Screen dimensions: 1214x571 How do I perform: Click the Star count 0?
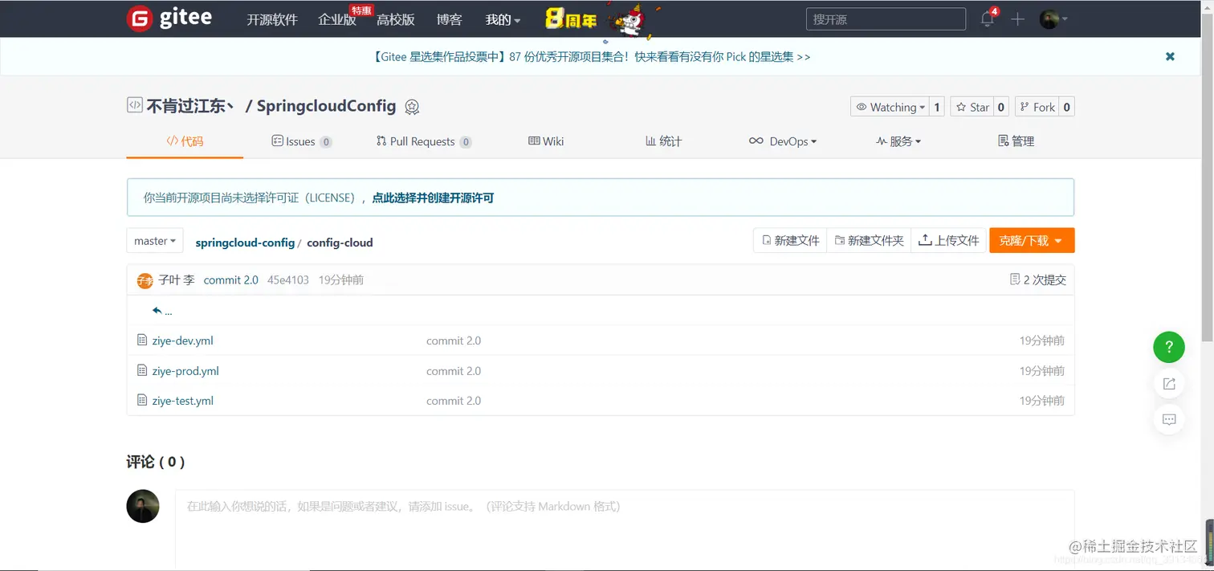coord(1001,107)
